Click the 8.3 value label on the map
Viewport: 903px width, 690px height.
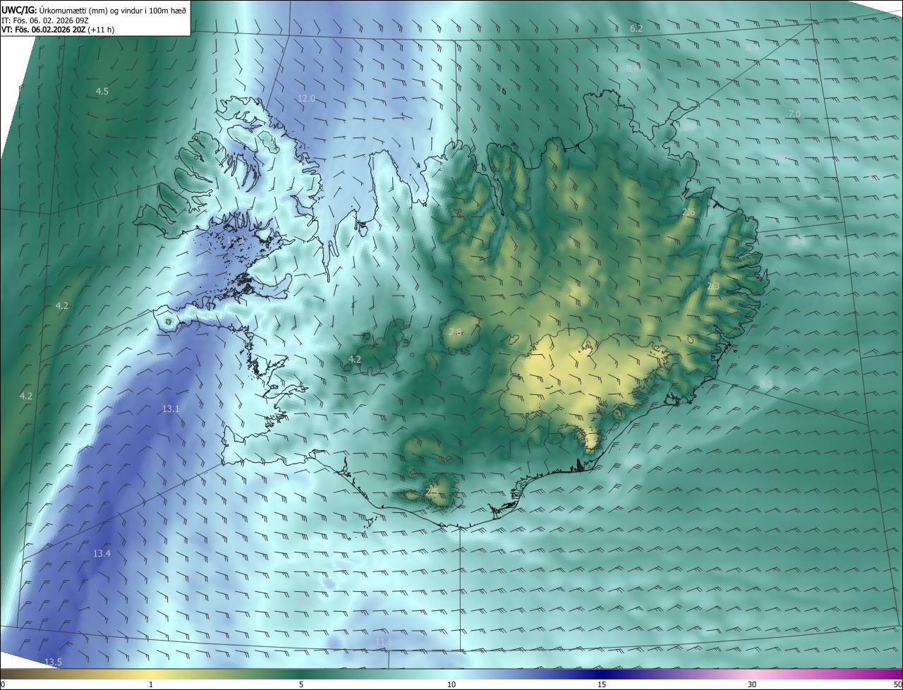[x=766, y=384]
